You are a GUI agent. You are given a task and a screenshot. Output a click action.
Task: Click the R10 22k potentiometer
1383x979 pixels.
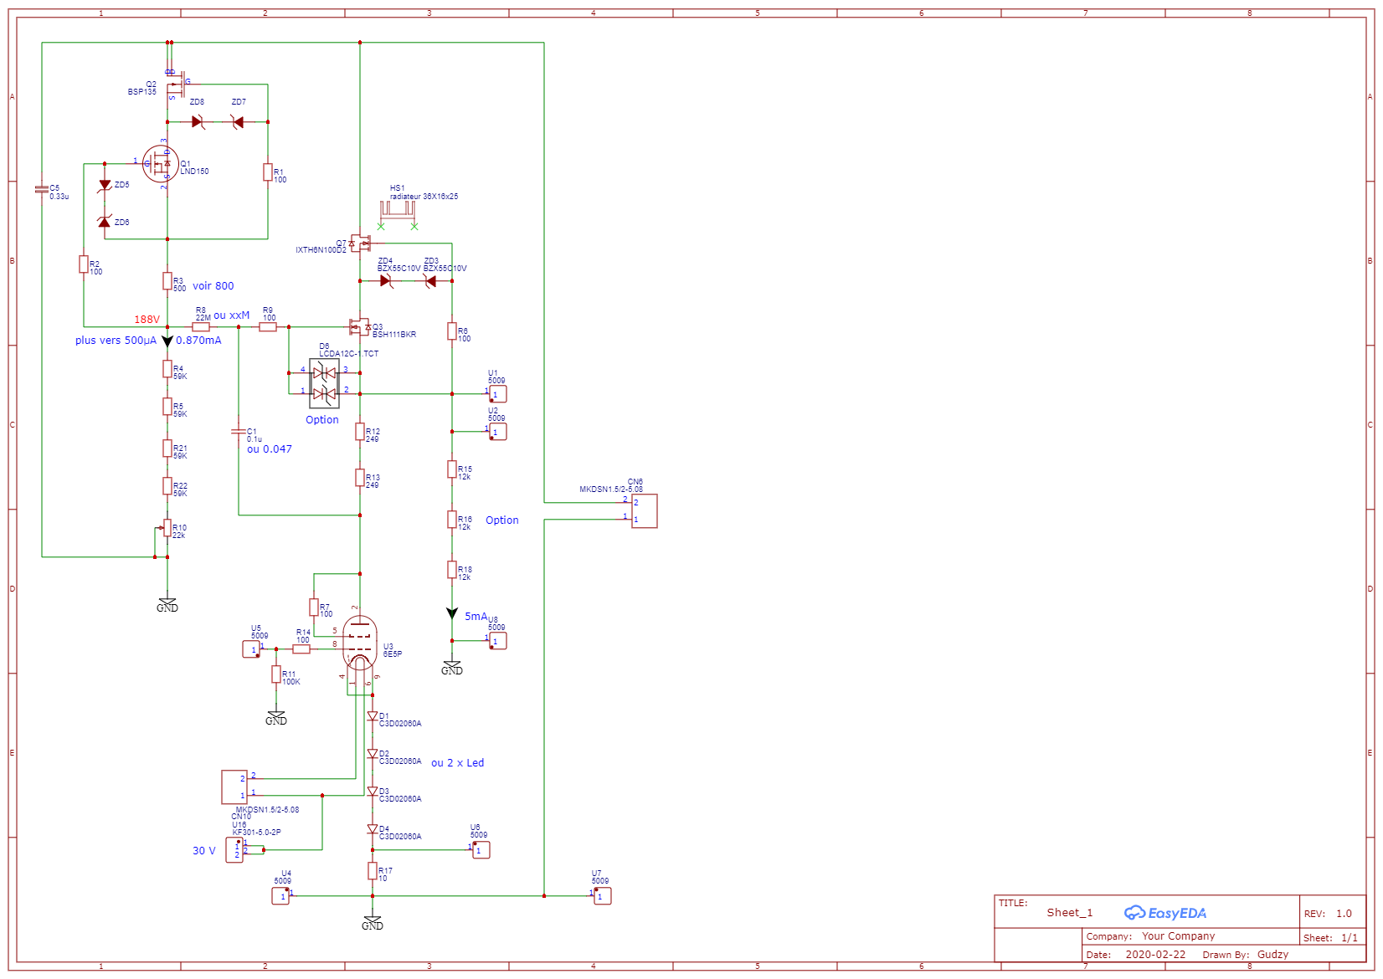coord(167,528)
